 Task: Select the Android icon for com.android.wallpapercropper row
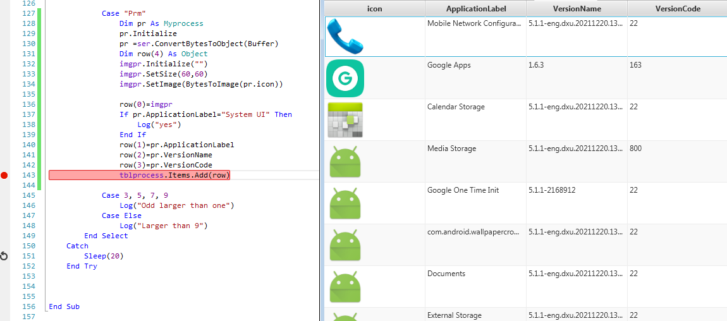point(345,245)
